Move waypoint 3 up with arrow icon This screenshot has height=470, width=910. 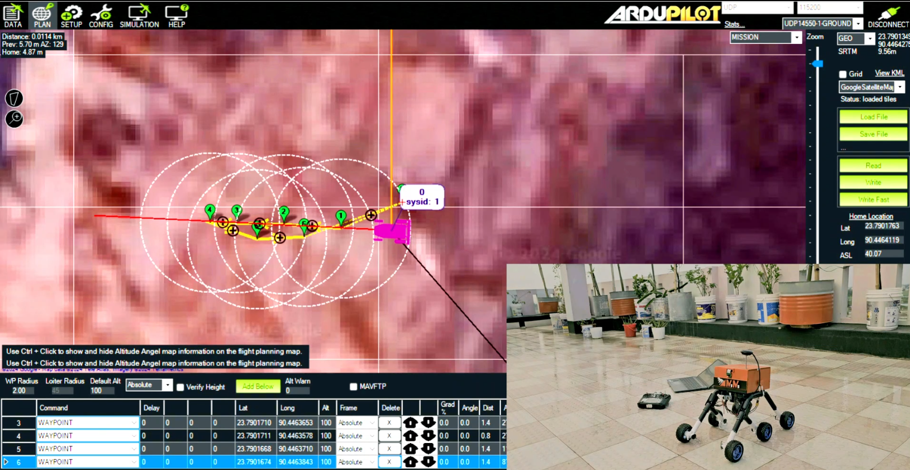pos(410,423)
